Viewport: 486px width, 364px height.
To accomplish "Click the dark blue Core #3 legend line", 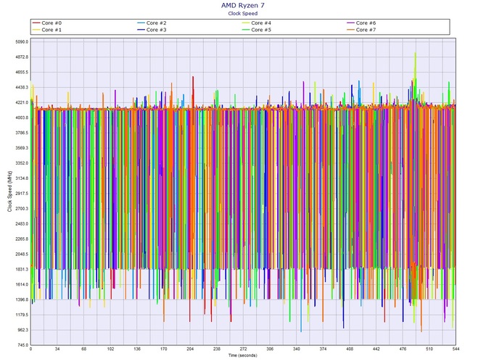I will pos(141,30).
